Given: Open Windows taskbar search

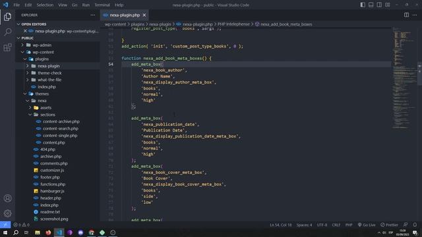Looking at the screenshot, I should click(16, 232).
